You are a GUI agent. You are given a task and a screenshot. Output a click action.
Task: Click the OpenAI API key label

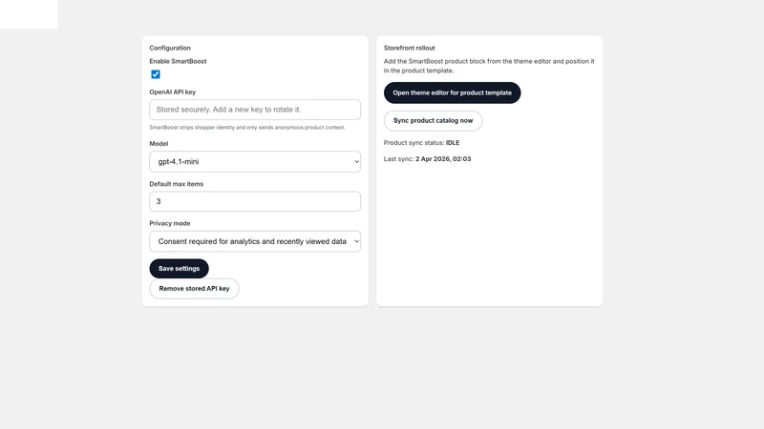(173, 92)
